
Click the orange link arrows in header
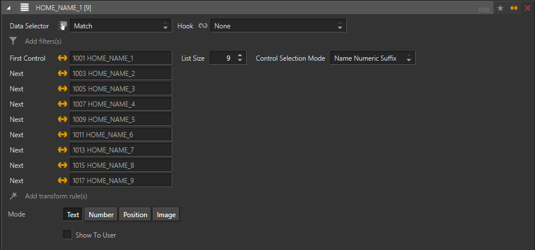pyautogui.click(x=514, y=8)
